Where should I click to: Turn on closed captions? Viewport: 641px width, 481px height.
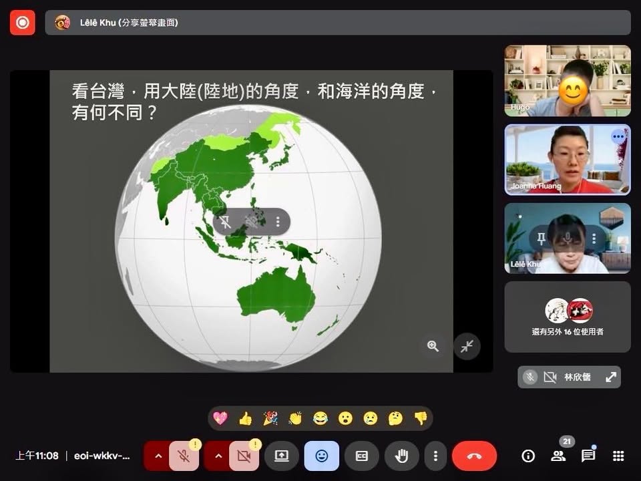(x=362, y=456)
